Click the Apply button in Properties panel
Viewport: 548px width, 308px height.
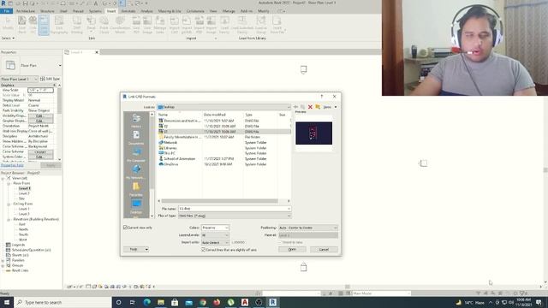pos(51,165)
